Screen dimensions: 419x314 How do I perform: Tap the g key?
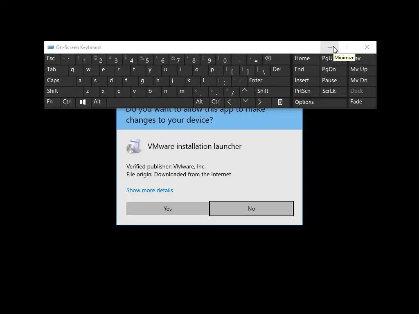[x=145, y=81]
